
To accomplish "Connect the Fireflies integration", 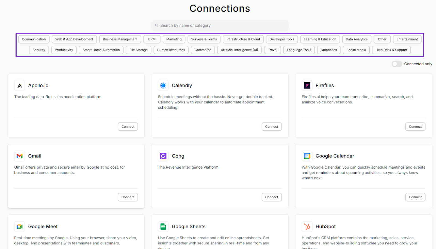I will [x=415, y=127].
